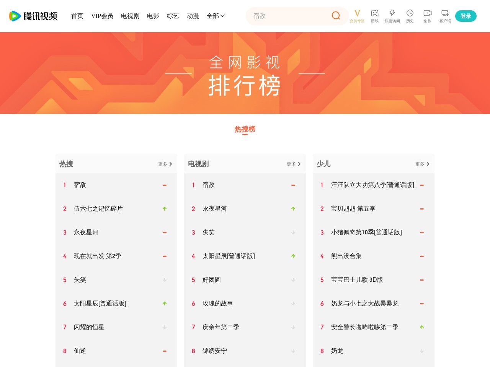
Task: Open the quick access lightning icon
Action: point(392,16)
